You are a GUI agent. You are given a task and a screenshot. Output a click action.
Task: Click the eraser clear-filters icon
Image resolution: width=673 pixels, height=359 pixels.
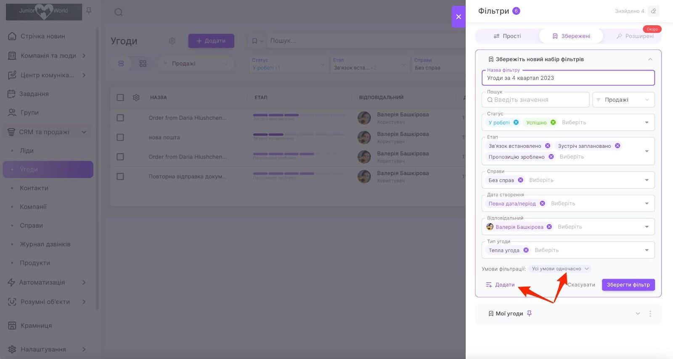653,11
